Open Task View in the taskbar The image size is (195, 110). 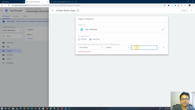tap(9, 108)
